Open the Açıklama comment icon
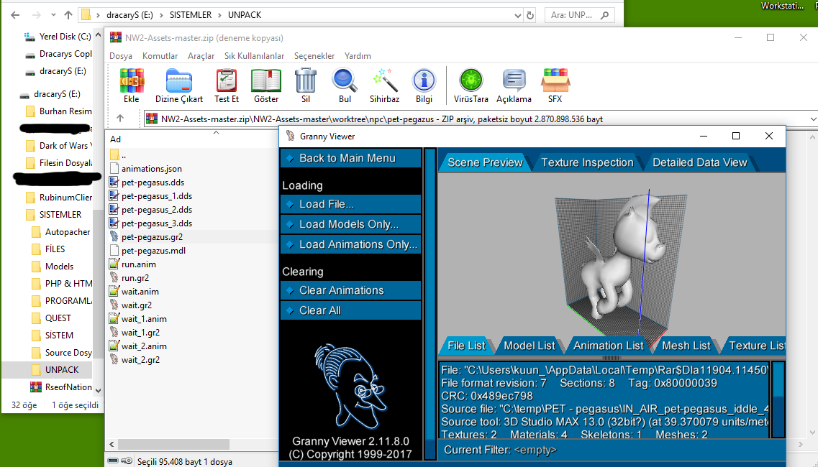This screenshot has height=467, width=818. (x=514, y=80)
